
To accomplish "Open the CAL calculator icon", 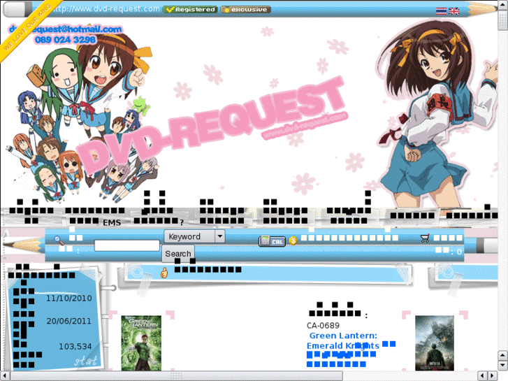I will tap(272, 241).
